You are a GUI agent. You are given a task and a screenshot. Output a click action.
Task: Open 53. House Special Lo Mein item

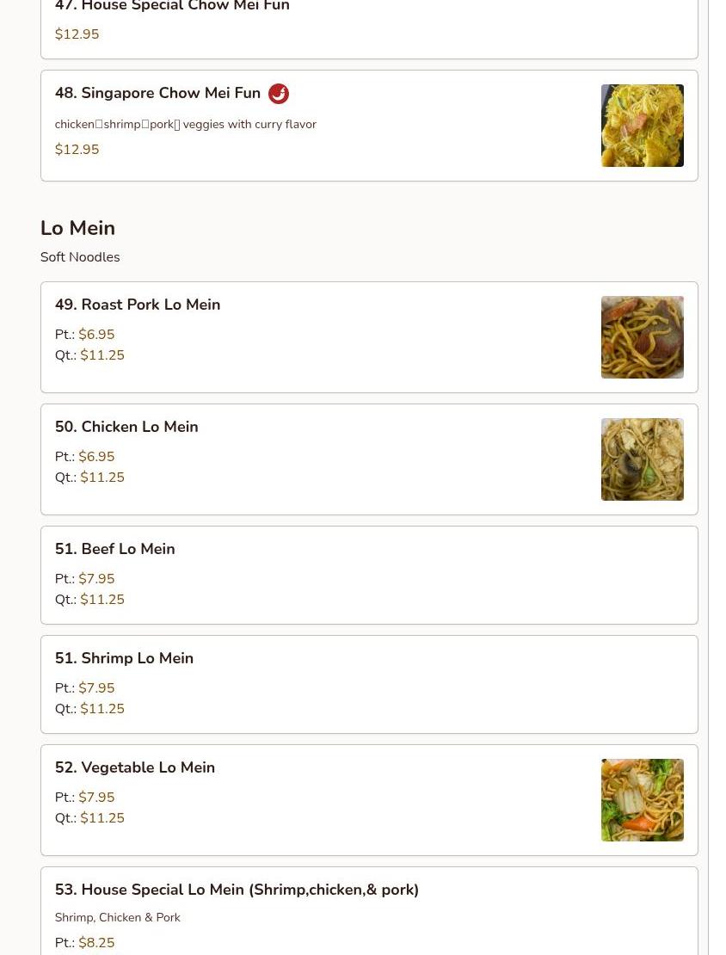(369, 911)
